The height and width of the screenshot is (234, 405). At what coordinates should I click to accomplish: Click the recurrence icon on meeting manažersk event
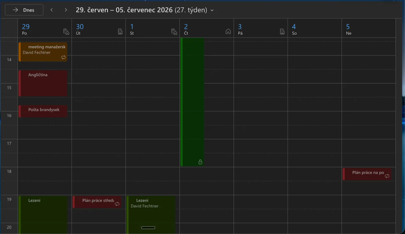tap(63, 57)
